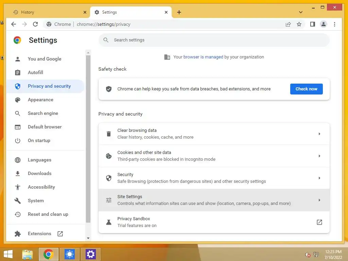
Task: Open a new tab with plus button
Action: click(x=179, y=12)
